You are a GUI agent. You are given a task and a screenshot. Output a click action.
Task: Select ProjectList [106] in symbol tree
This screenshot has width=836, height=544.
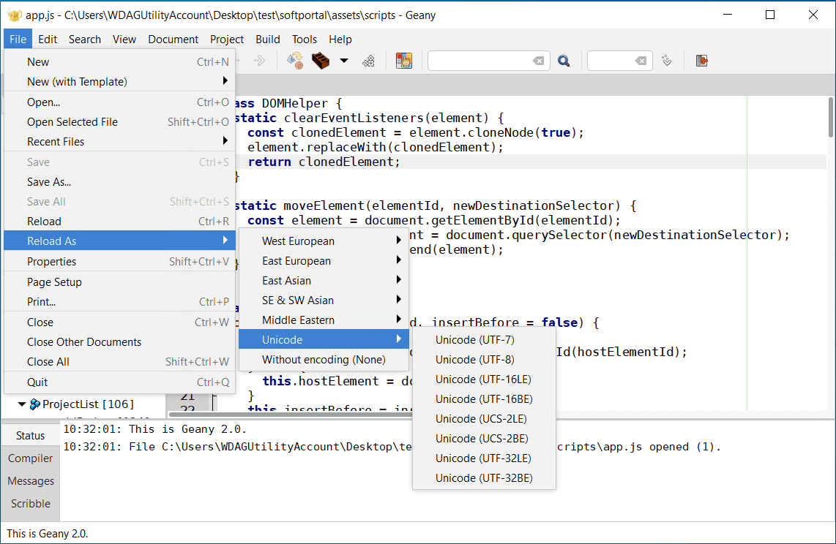[88, 404]
